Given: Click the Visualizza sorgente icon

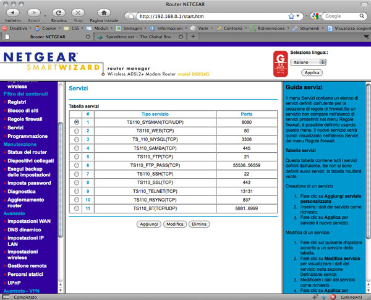Looking at the screenshot, I should point(330,28).
